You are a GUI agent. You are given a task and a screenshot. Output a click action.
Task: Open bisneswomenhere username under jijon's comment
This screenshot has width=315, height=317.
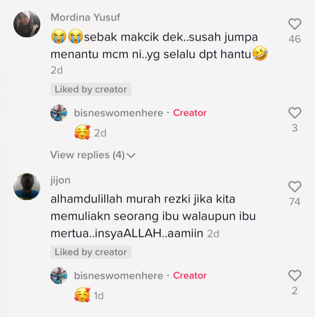tap(118, 275)
